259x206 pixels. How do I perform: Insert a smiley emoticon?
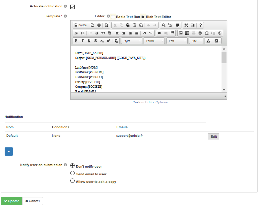pos(200,33)
